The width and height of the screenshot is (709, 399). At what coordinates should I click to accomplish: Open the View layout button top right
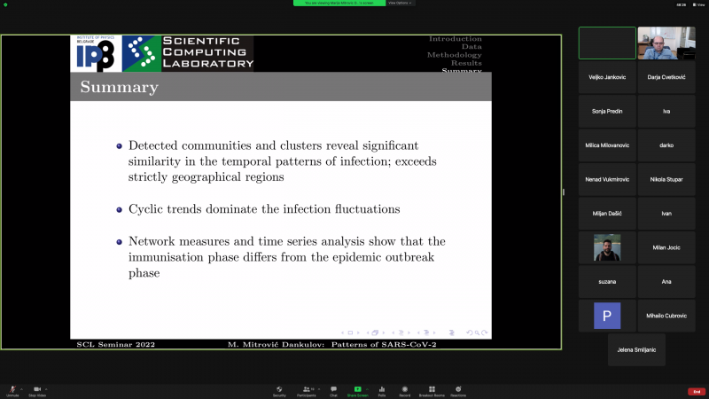click(x=698, y=4)
